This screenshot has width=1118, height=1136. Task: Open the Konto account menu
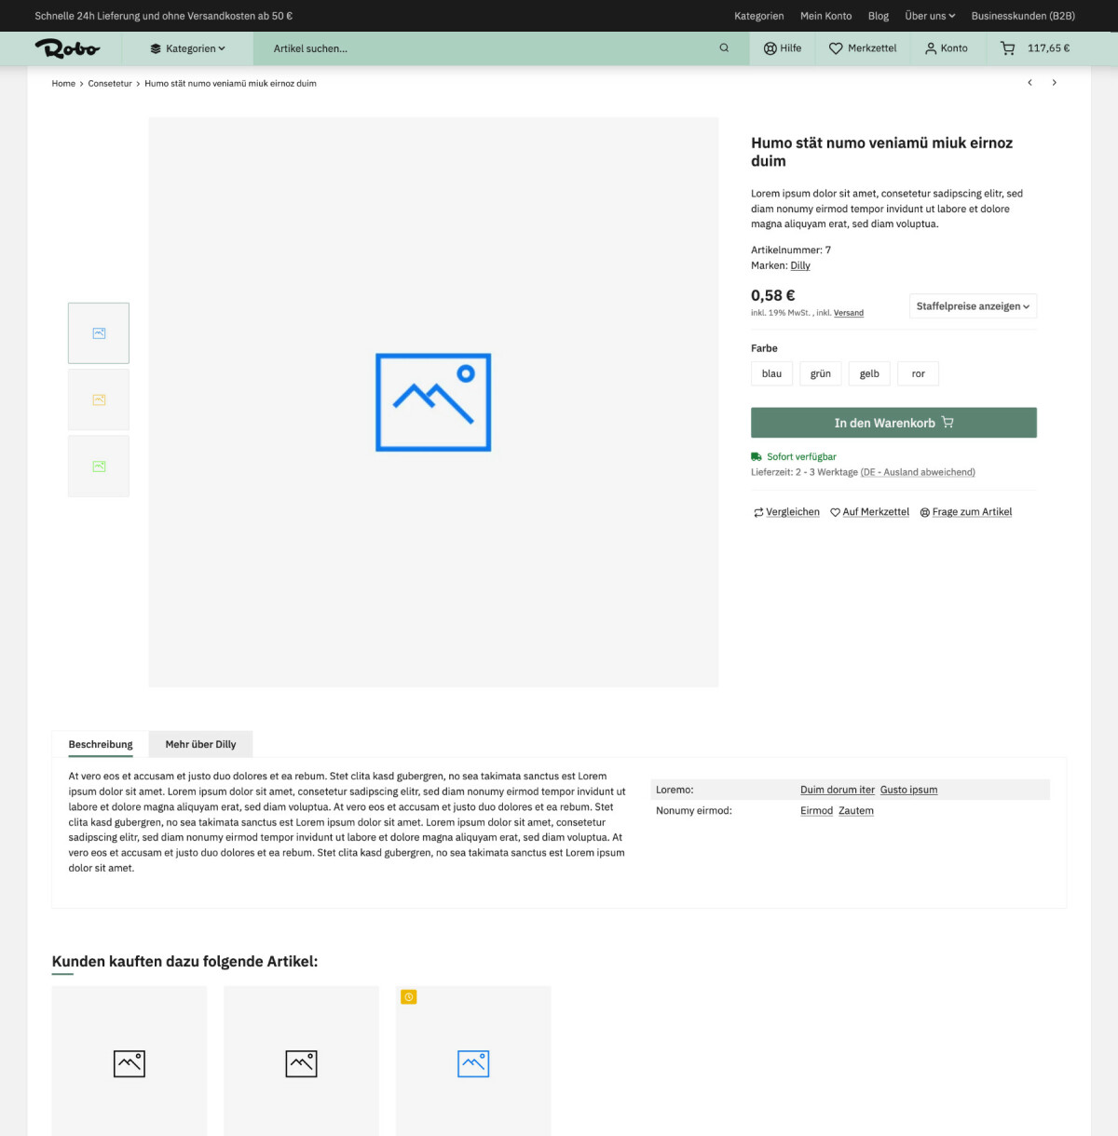(946, 48)
